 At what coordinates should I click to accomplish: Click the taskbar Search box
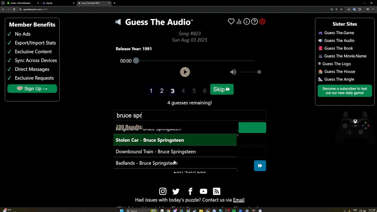click(142, 211)
